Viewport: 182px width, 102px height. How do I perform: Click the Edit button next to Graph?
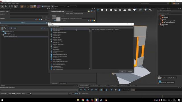click(46, 17)
